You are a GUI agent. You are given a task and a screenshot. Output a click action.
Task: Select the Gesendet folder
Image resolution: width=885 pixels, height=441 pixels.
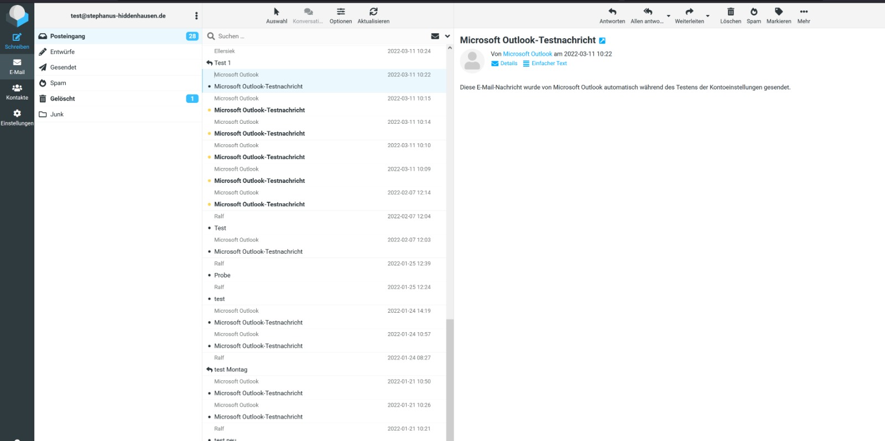coord(118,67)
